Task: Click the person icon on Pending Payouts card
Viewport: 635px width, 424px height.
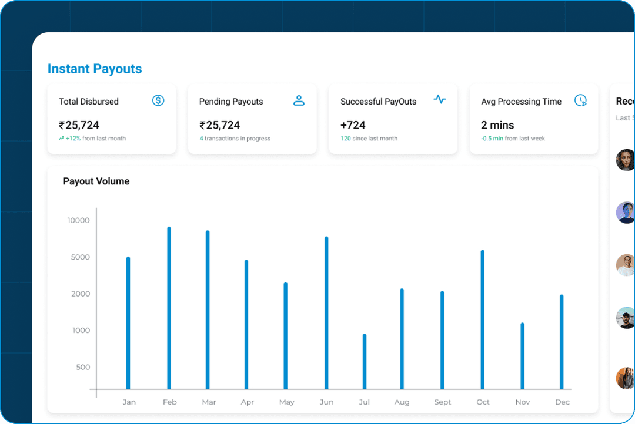Action: point(299,100)
